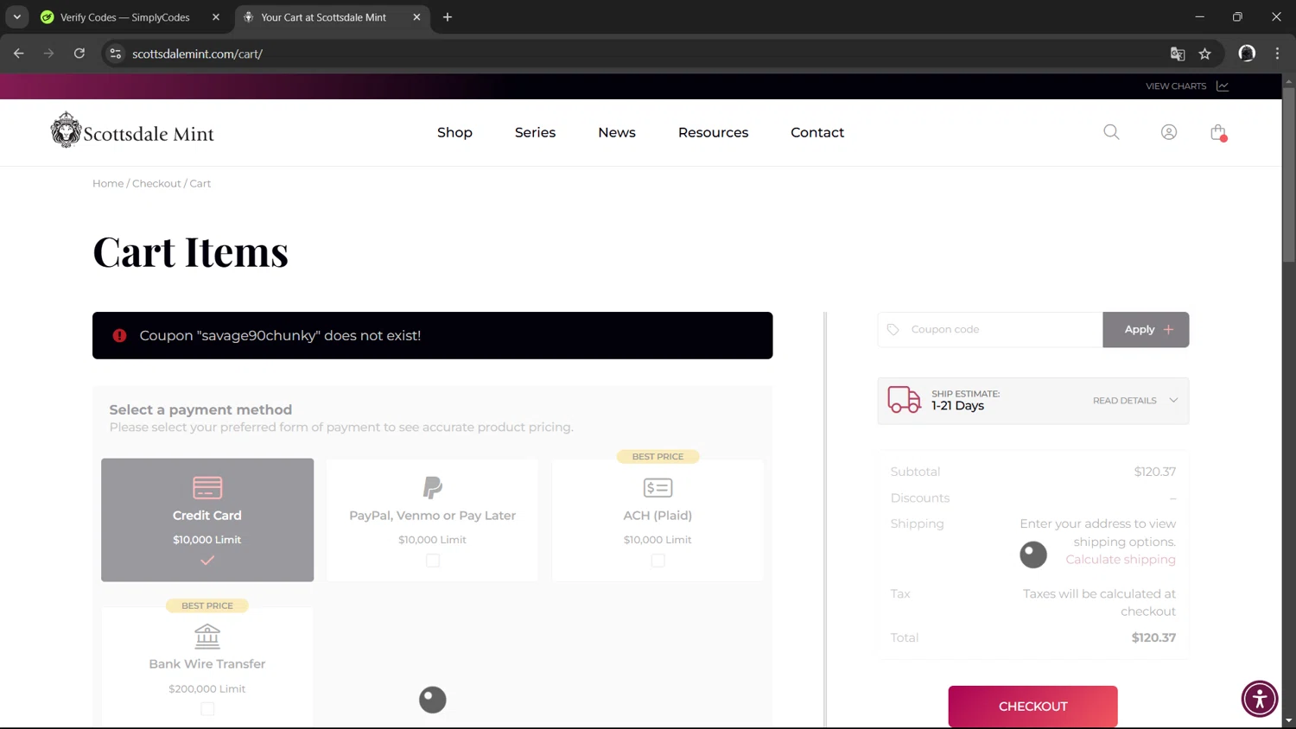Open the site information icon in address bar
The width and height of the screenshot is (1296, 729).
click(115, 54)
